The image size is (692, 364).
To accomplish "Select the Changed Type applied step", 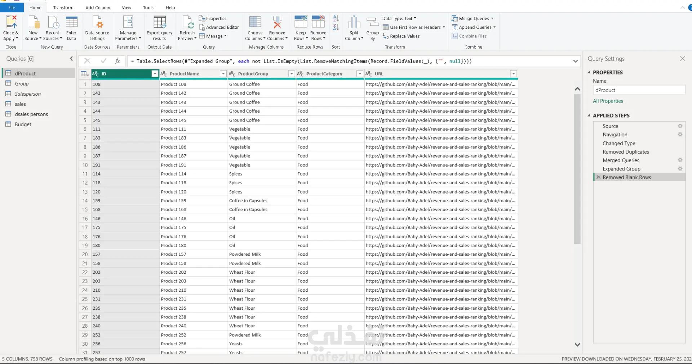I will click(x=639, y=143).
